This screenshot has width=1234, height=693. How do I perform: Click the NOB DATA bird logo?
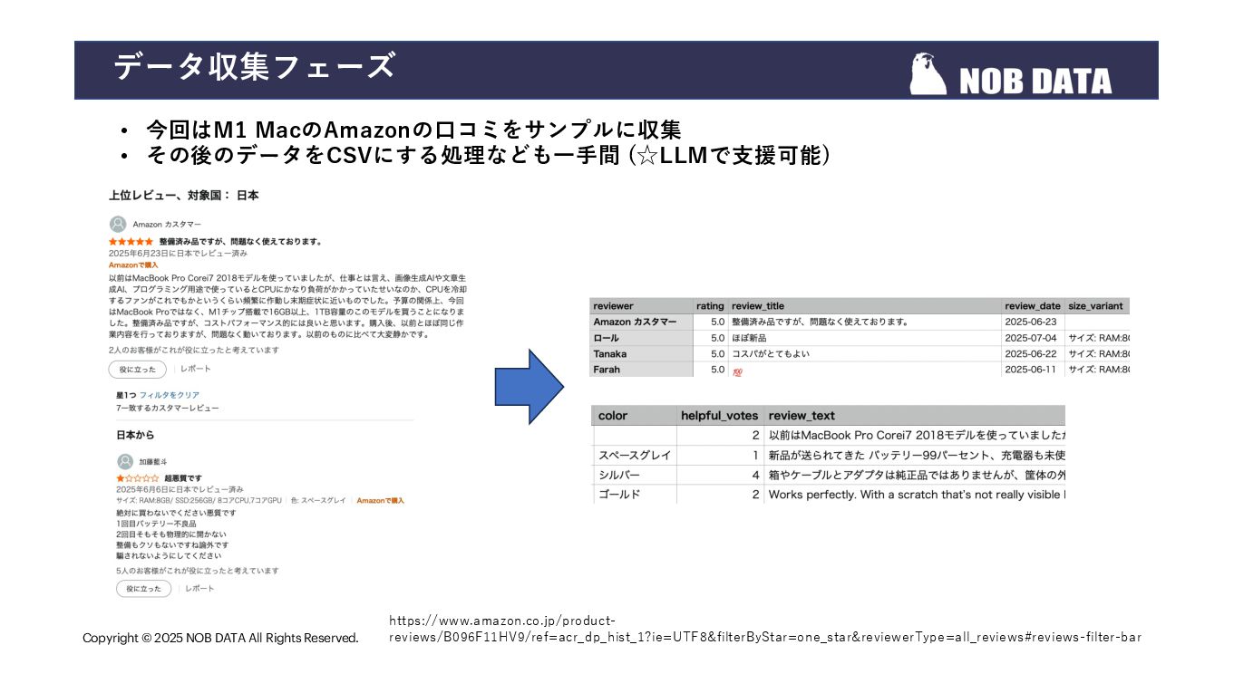coord(928,74)
